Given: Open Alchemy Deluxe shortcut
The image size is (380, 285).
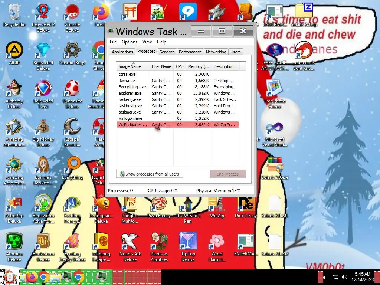Looking at the screenshot, I should 14,94.
